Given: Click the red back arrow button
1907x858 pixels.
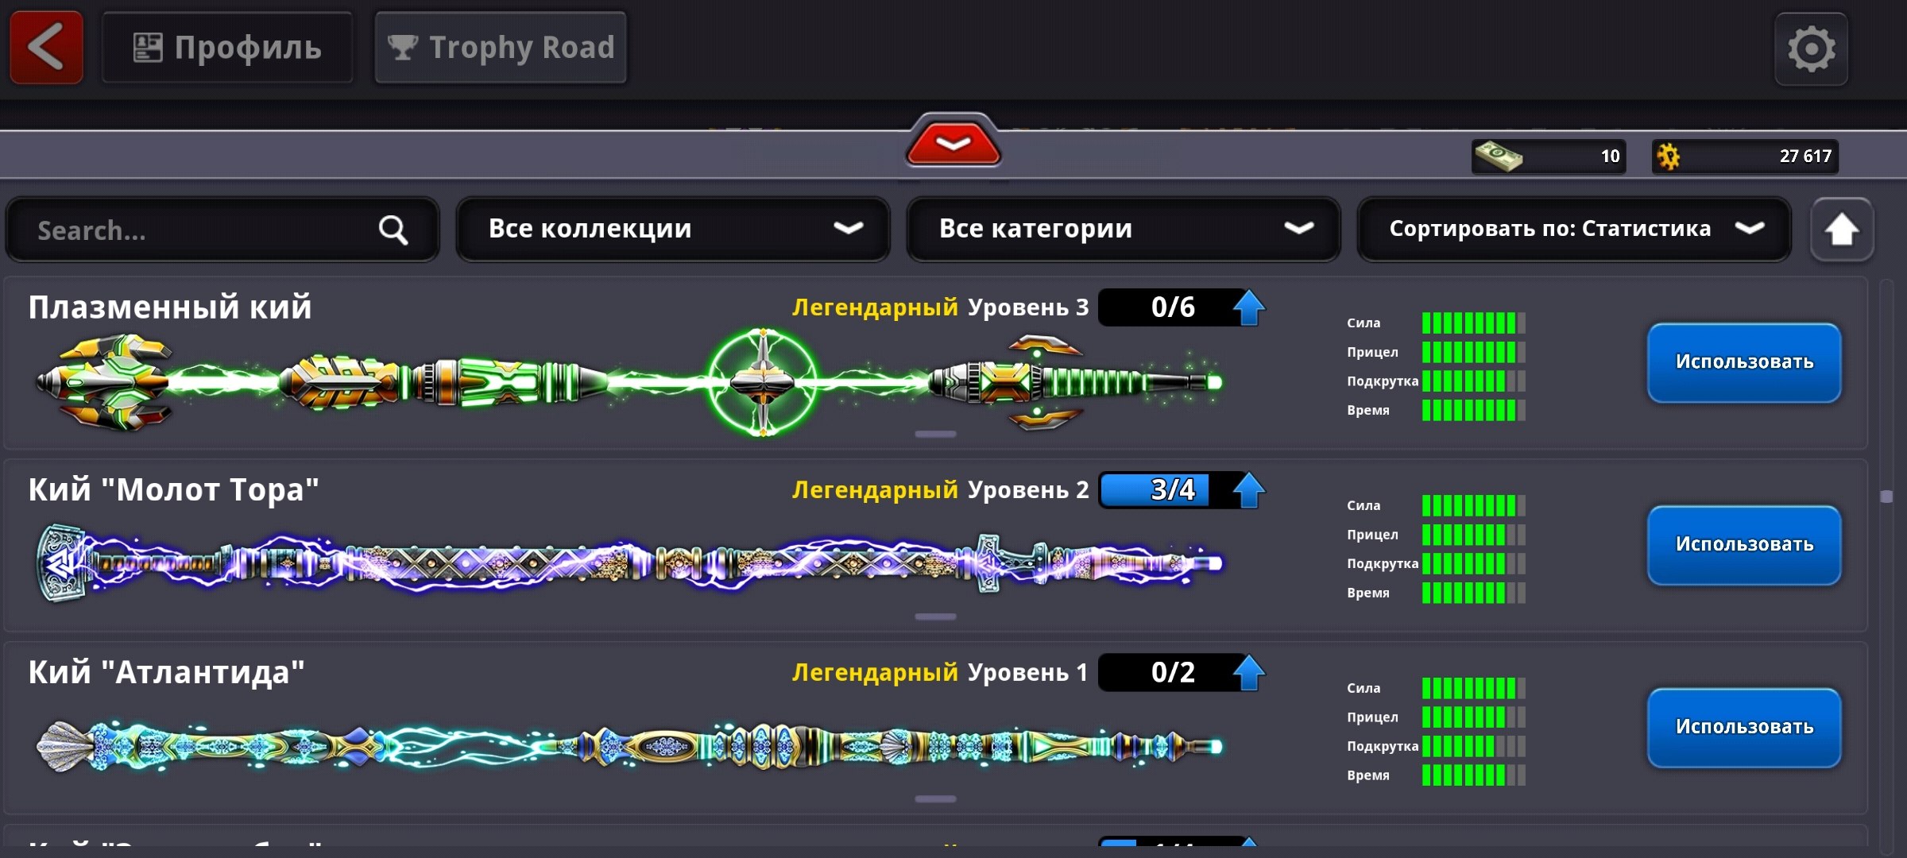Looking at the screenshot, I should click(x=46, y=48).
